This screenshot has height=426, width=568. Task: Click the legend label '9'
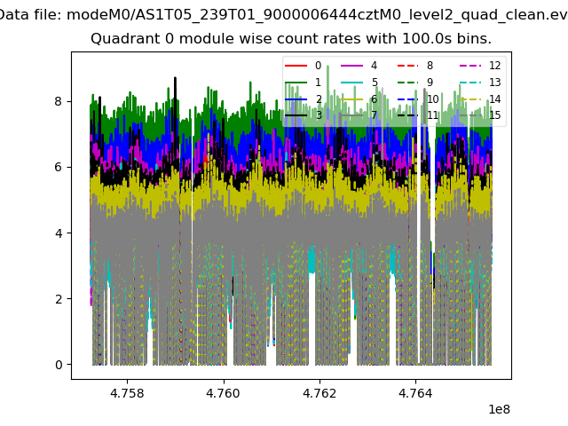point(430,83)
